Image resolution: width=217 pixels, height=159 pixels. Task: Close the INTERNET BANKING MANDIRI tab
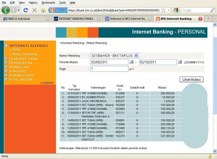coord(99,19)
